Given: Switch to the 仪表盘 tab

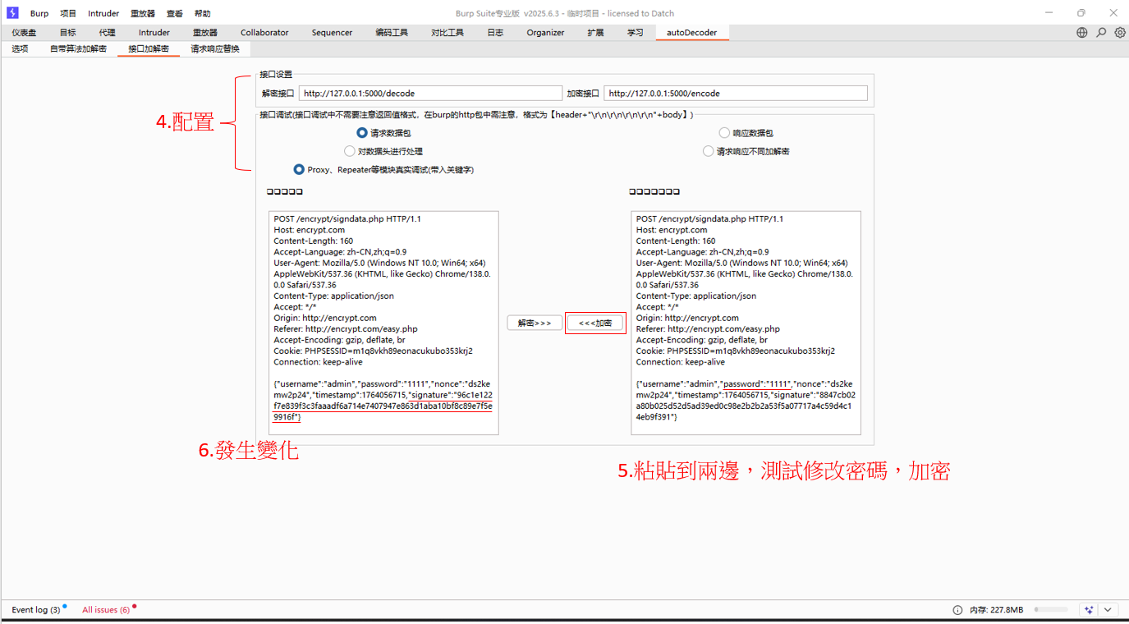Looking at the screenshot, I should 24,33.
